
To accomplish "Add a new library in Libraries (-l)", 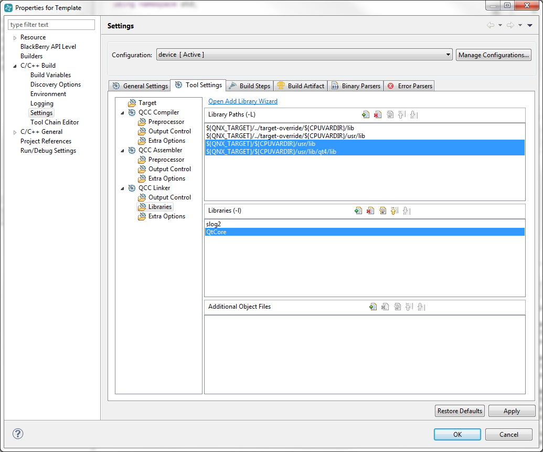I will coord(358,211).
